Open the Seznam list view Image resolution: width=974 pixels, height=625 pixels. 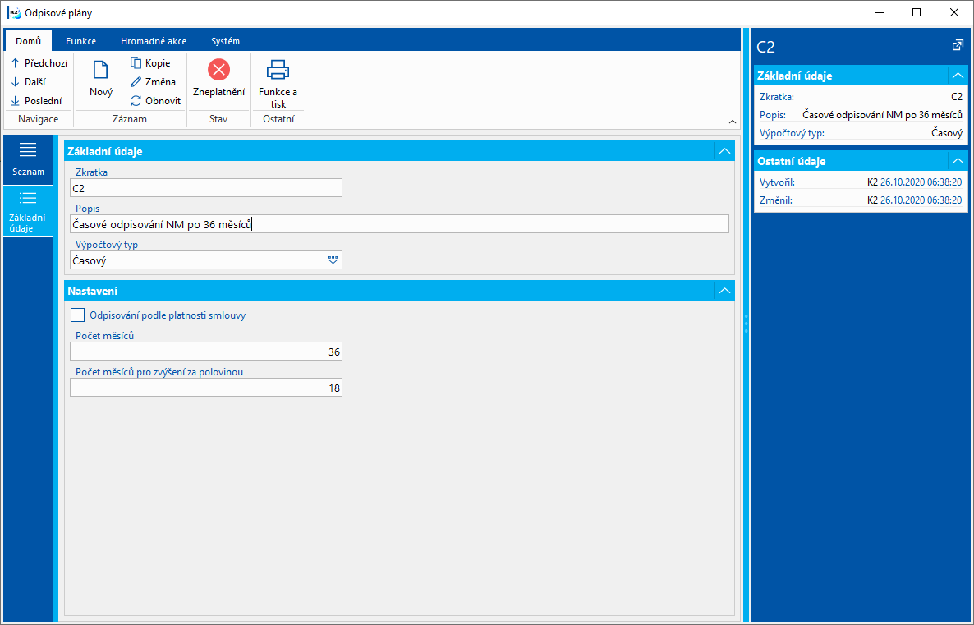[x=28, y=159]
